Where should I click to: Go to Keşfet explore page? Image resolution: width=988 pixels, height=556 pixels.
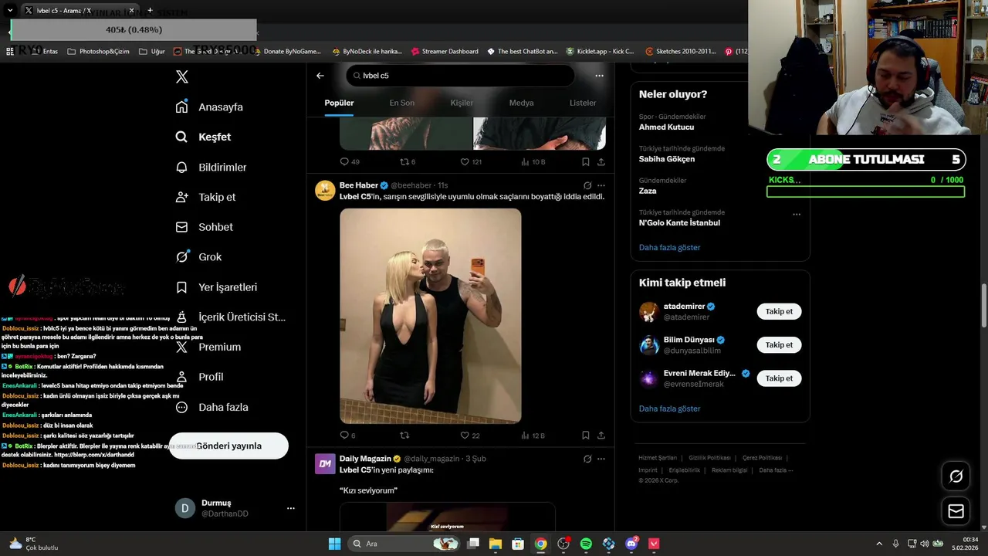click(203, 137)
